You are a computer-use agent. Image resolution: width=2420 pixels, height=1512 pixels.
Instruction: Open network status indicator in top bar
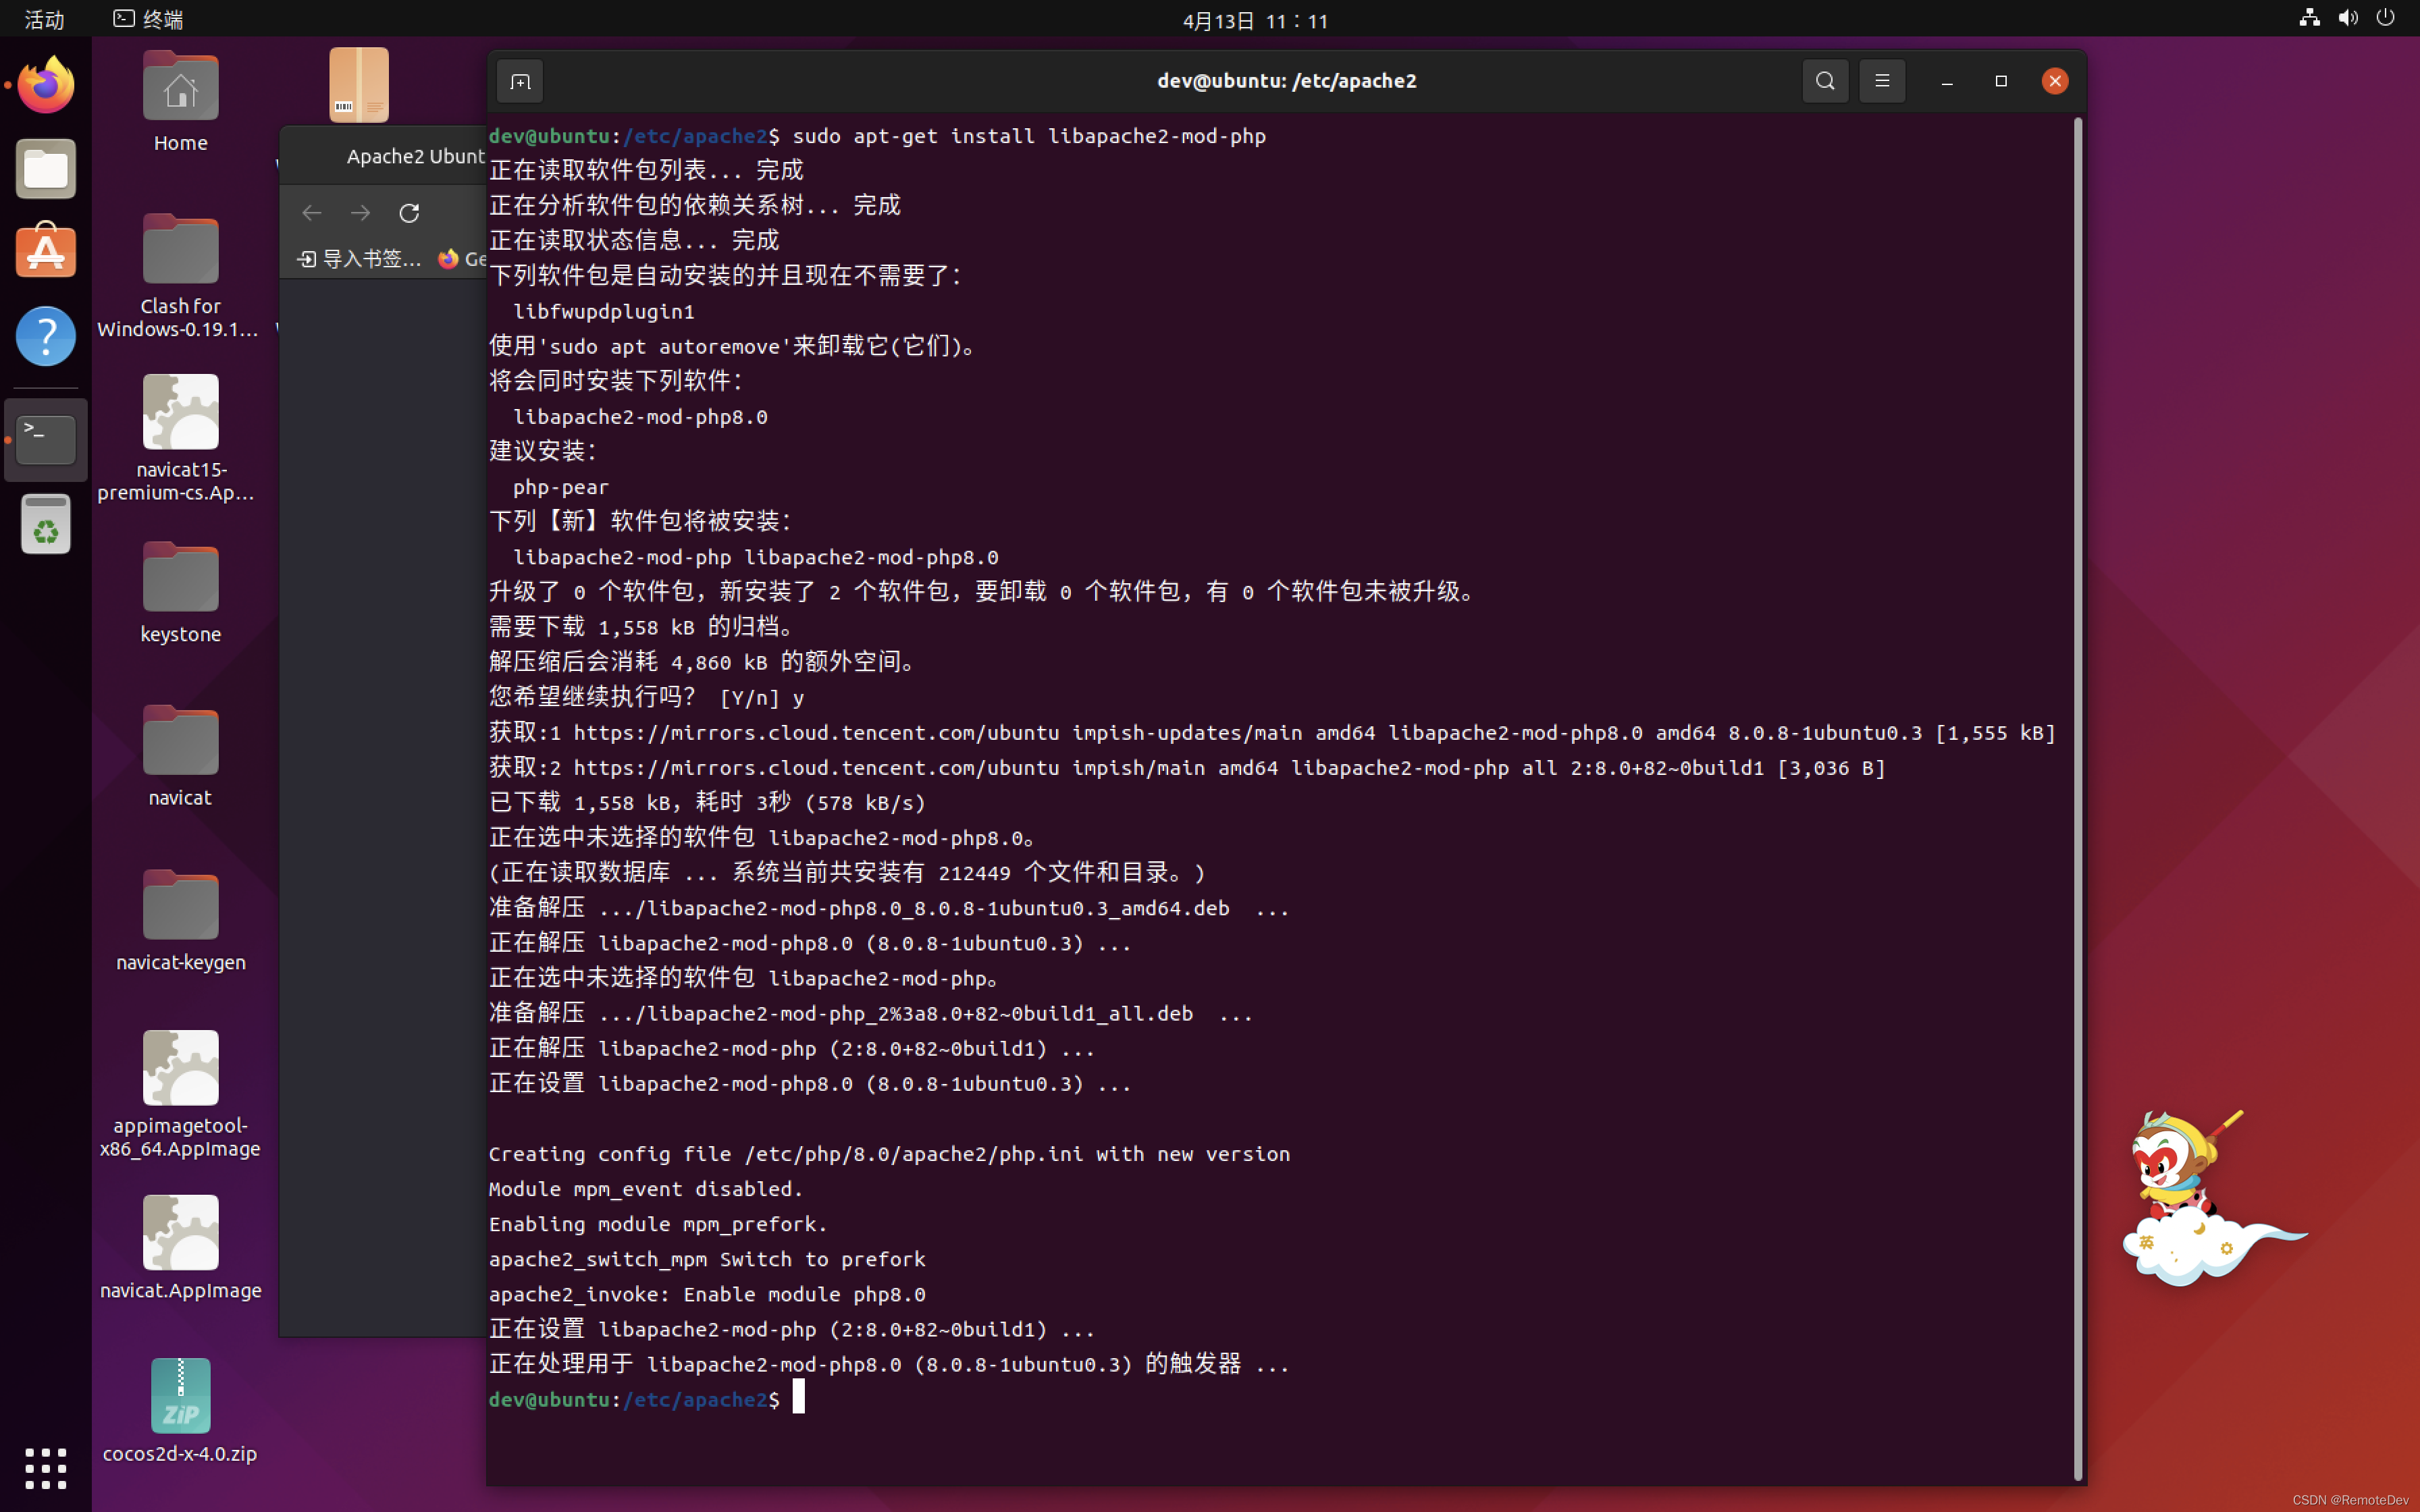pyautogui.click(x=2310, y=18)
